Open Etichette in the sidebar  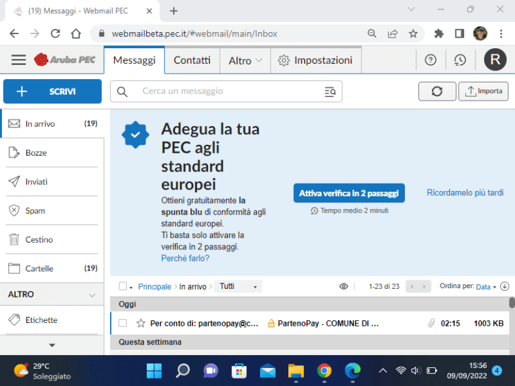click(x=52, y=320)
